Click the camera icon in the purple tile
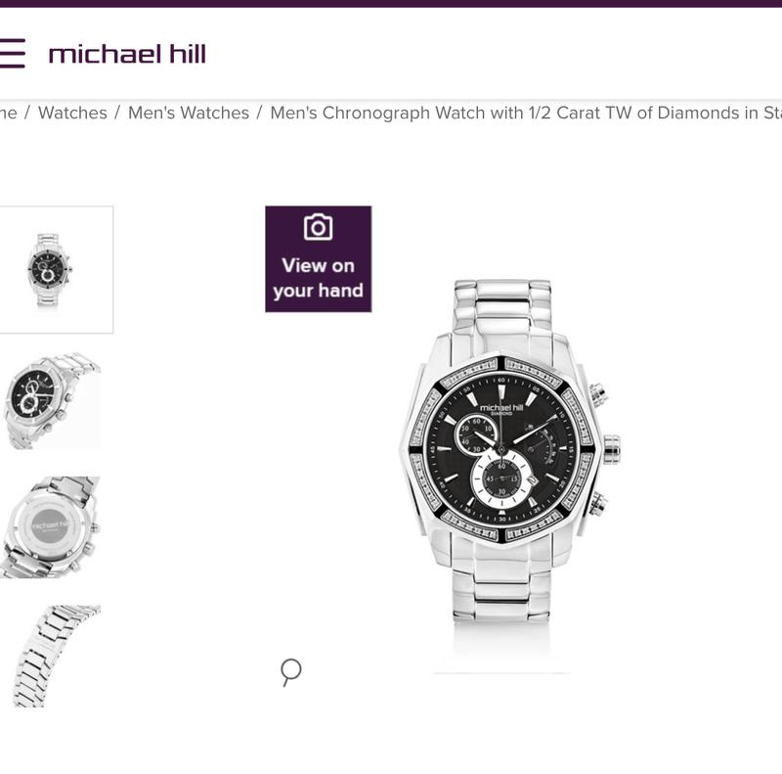782x774 pixels. pyautogui.click(x=319, y=227)
